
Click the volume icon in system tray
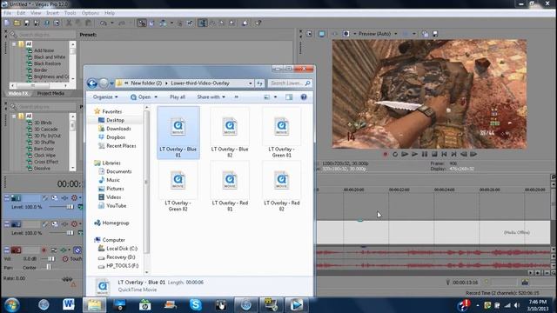(517, 305)
